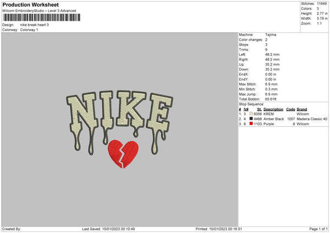Click 'Wilcom EmbroideryStudio – Level 3 Advanced' text
This screenshot has height=233, width=330.
[x=39, y=11]
